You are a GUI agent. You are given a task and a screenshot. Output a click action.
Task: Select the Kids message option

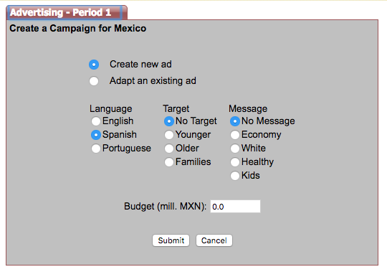235,176
